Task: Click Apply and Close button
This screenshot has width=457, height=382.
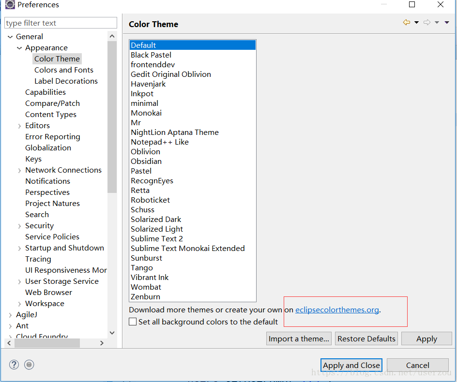Action: (351, 365)
